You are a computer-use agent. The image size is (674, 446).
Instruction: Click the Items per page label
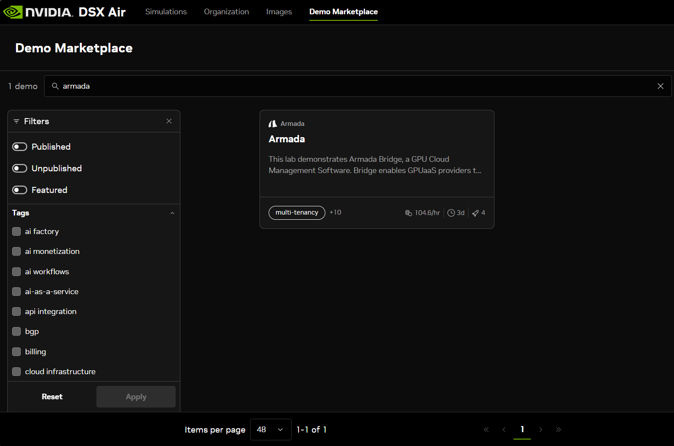(x=215, y=430)
